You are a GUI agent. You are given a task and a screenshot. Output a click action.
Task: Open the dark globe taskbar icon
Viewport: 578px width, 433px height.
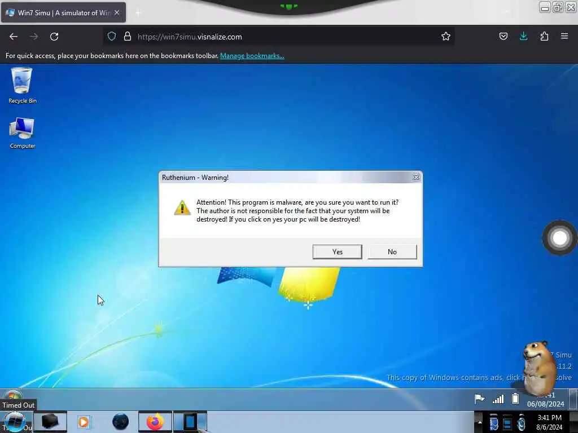(121, 422)
